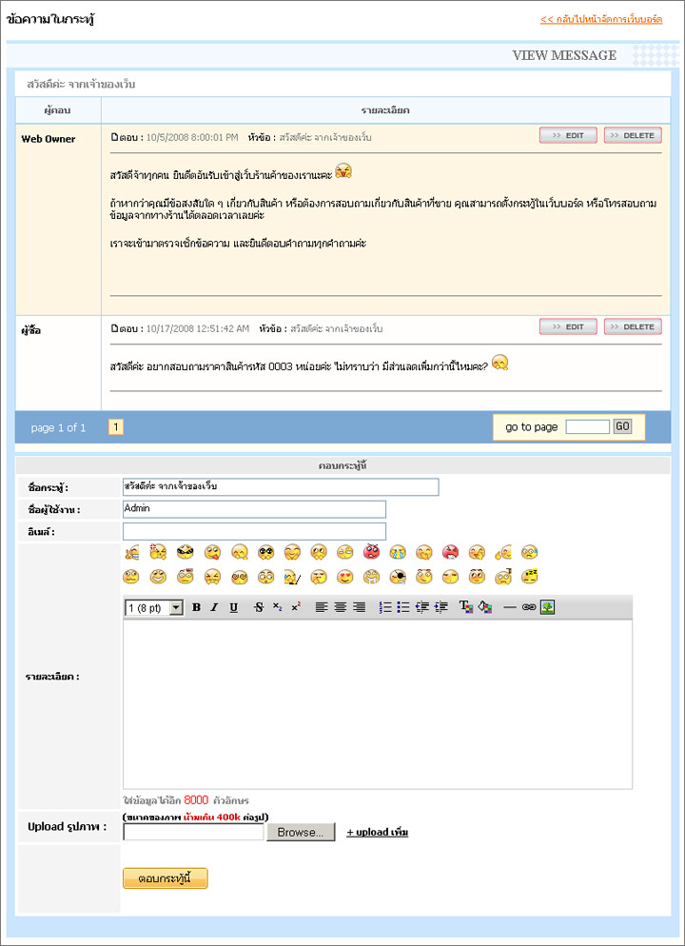Toggle italic formatting in the editor
This screenshot has height=946, width=685.
[x=214, y=607]
